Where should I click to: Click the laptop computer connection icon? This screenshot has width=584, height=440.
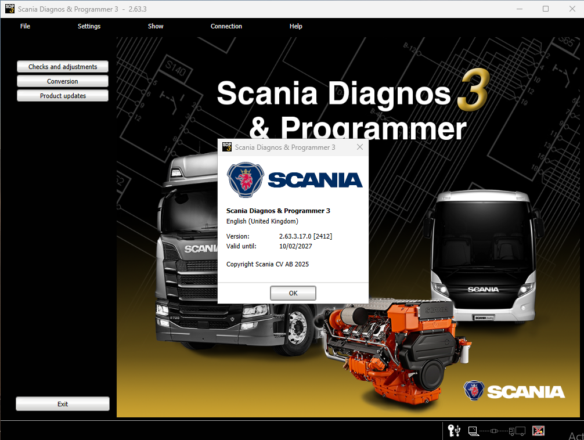pyautogui.click(x=473, y=431)
